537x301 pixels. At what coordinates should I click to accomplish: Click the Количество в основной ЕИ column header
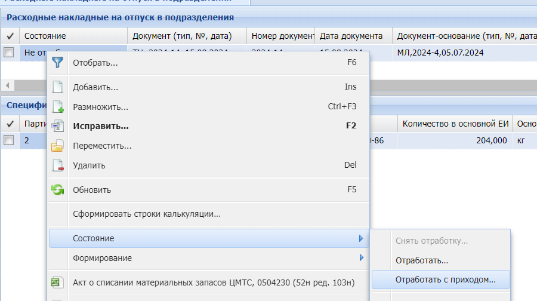455,124
